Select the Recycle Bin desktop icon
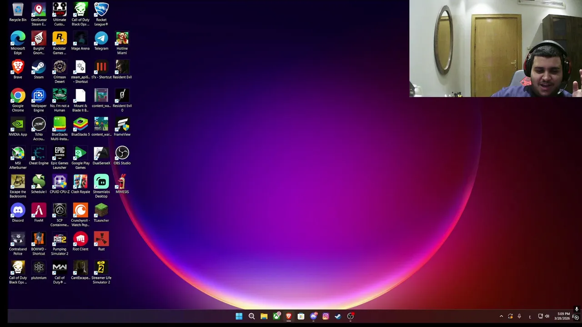The image size is (582, 327). [18, 12]
